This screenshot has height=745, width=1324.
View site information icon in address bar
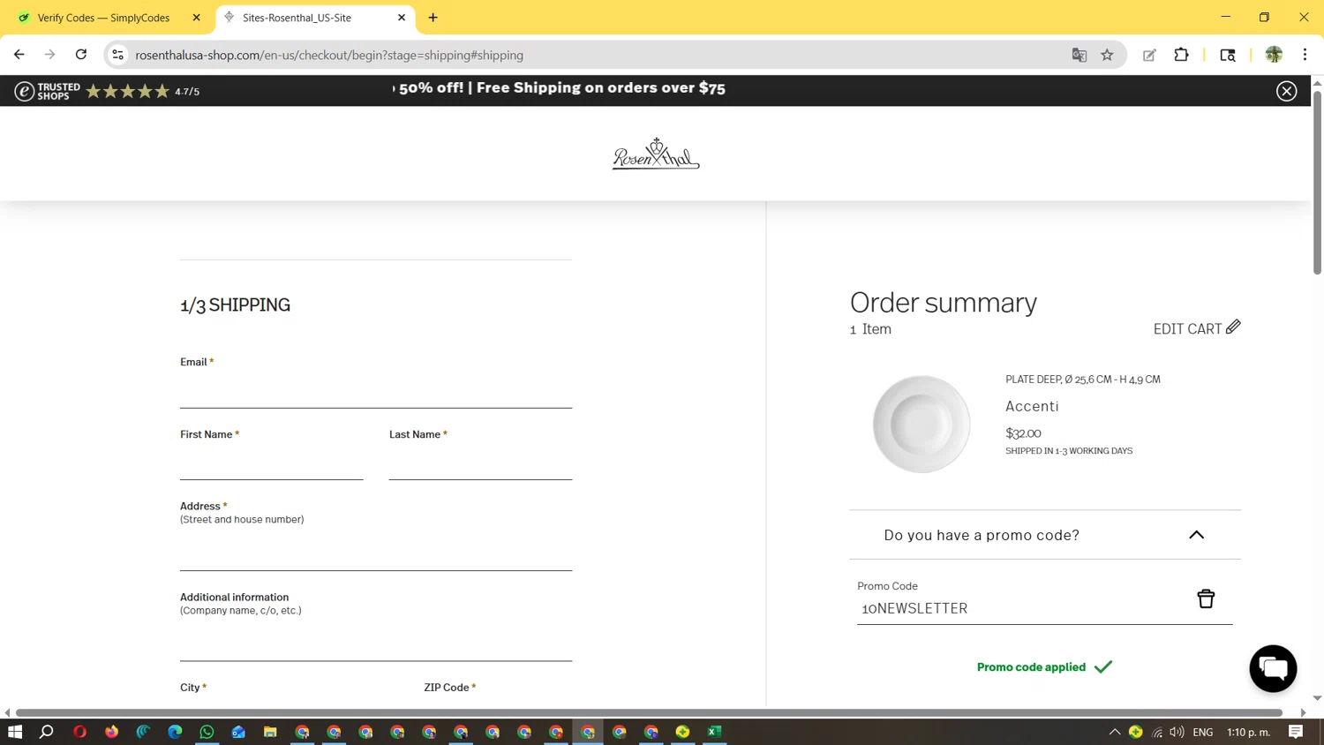[x=117, y=55]
